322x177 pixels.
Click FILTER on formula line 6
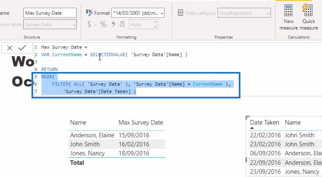(60, 84)
